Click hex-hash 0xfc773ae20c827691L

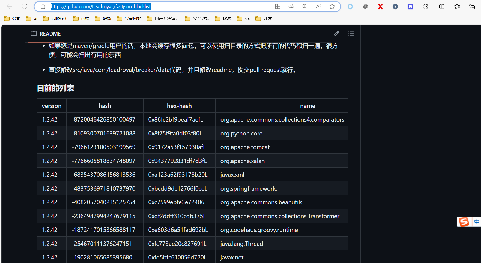177,244
